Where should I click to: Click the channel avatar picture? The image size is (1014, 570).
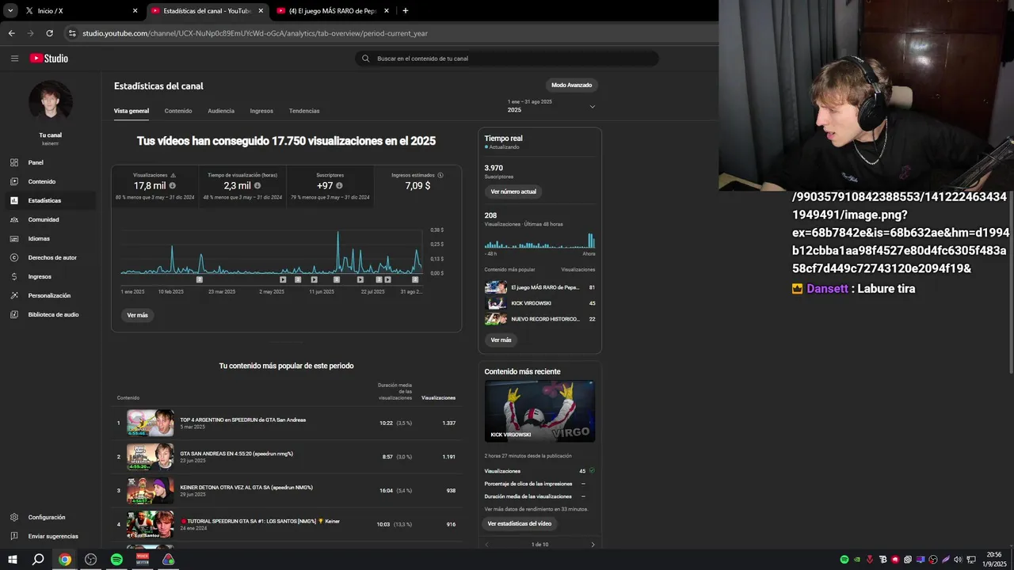51,101
